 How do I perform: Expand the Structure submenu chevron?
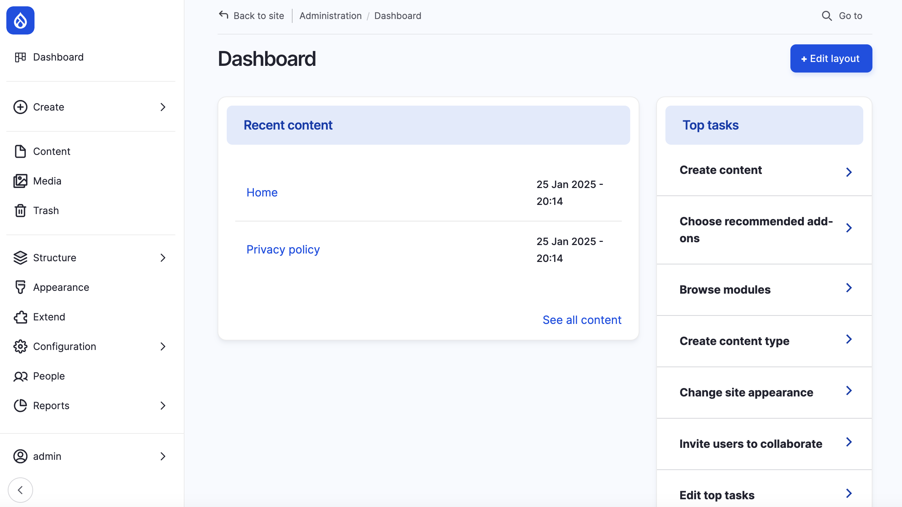coord(163,258)
